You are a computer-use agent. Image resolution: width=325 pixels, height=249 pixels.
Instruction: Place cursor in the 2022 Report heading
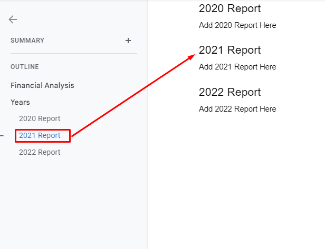pyautogui.click(x=230, y=92)
